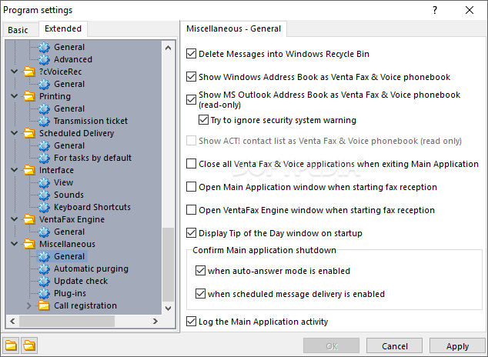Select For tasks by default in tree
The width and height of the screenshot is (488, 357).
click(x=92, y=158)
